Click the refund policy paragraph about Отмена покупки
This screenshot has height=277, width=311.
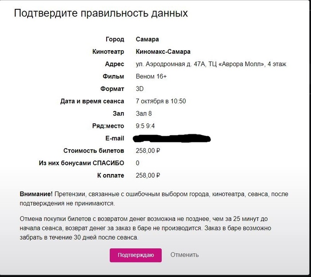tap(155, 228)
